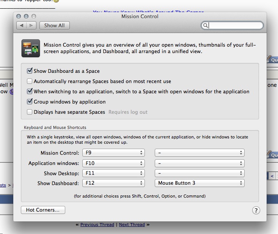278x234 pixels.
Task: Click the close window button of Mission Control
Action: pyautogui.click(x=19, y=16)
